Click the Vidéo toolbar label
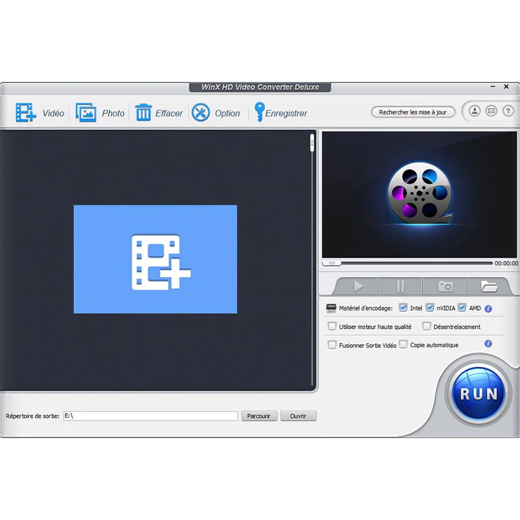Image resolution: width=520 pixels, height=520 pixels. (x=53, y=113)
